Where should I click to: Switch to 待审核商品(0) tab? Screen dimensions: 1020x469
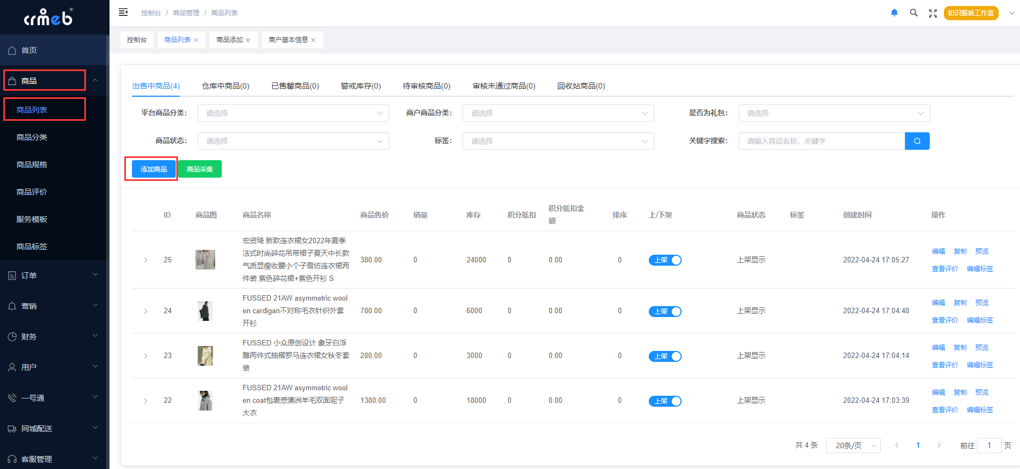click(427, 86)
